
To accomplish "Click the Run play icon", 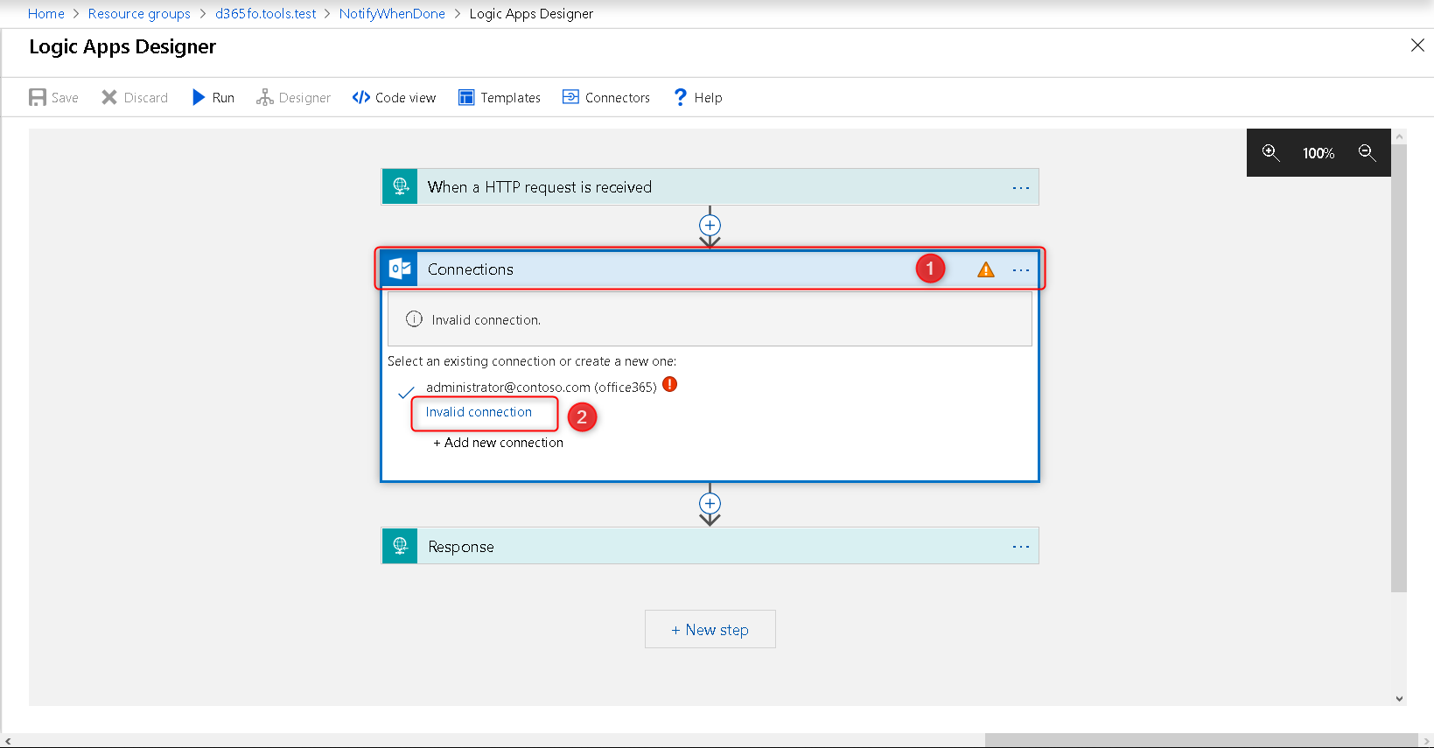I will (199, 97).
